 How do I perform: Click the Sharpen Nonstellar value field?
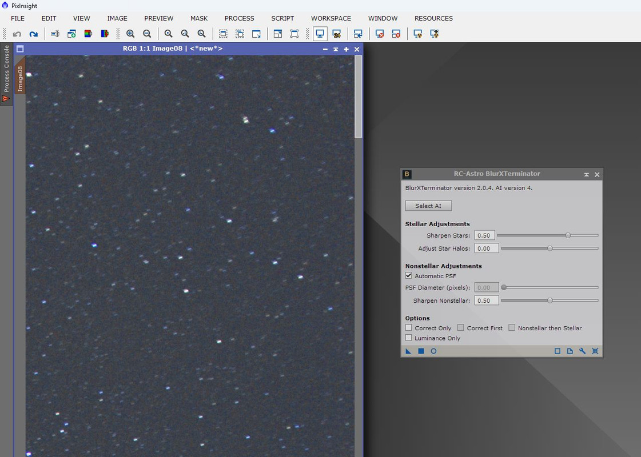(x=487, y=300)
